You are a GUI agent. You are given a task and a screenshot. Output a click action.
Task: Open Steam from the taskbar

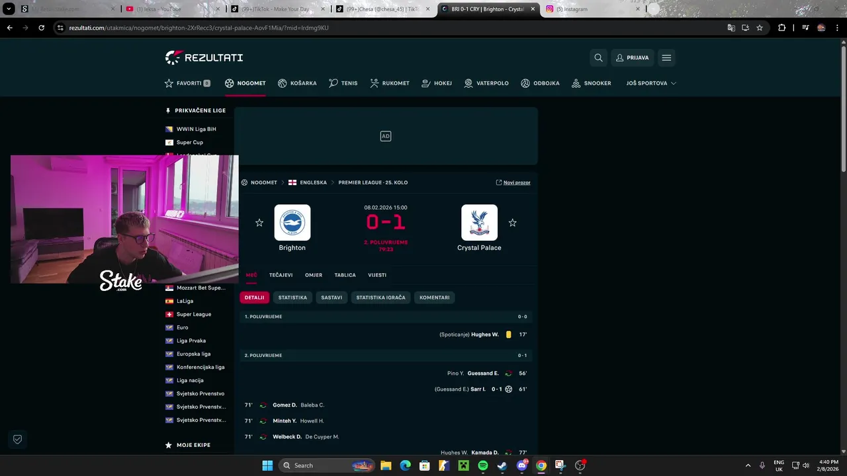coord(502,465)
